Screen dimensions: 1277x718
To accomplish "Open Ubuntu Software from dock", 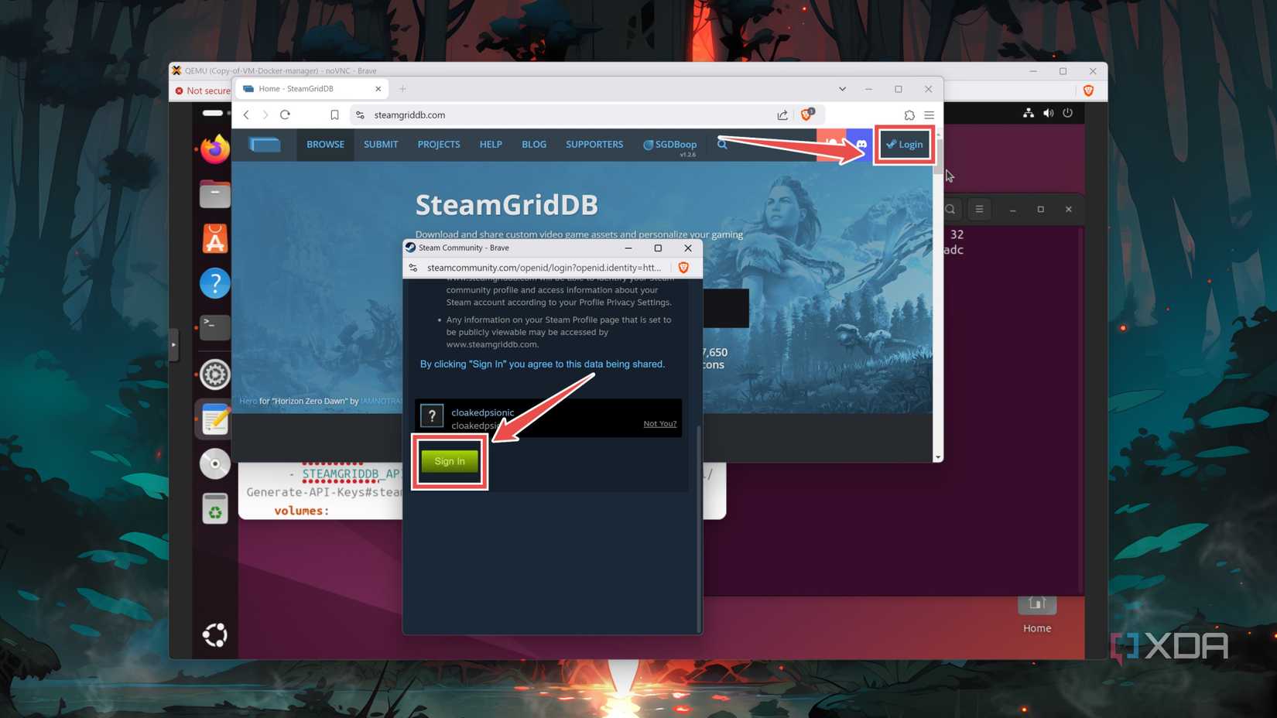I will [x=214, y=239].
